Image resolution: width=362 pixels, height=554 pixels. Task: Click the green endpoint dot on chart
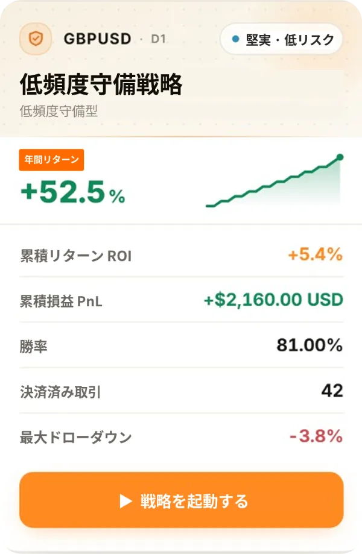(x=340, y=157)
